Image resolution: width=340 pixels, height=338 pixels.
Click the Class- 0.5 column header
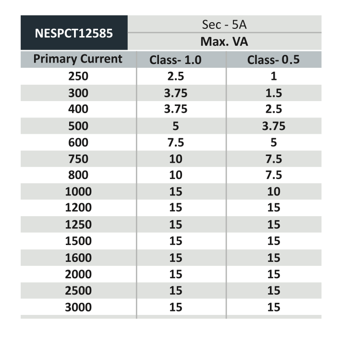273,60
